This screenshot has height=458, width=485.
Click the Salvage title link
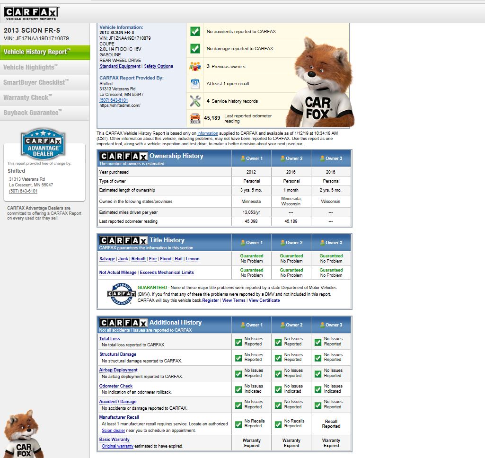click(x=107, y=259)
